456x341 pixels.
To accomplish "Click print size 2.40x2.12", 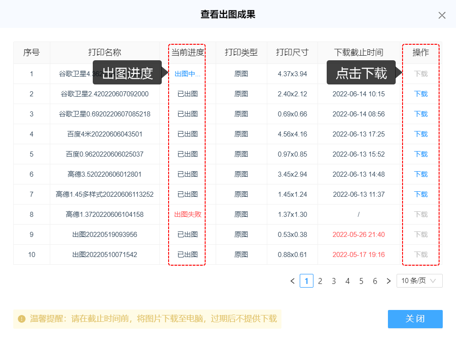I will pyautogui.click(x=292, y=94).
